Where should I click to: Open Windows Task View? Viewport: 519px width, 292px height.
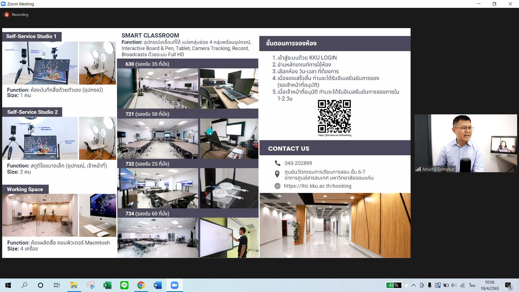click(x=56, y=285)
